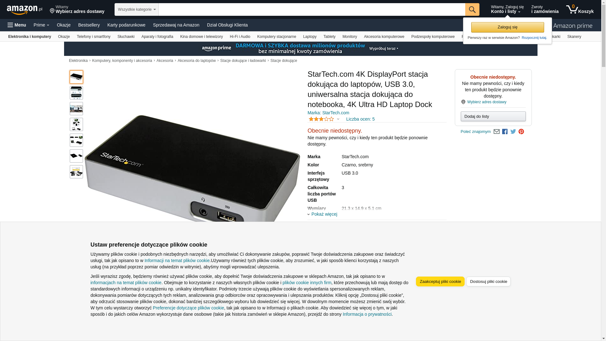This screenshot has height=341, width=606.
Task: Select the Laptopy category tab
Action: [310, 37]
